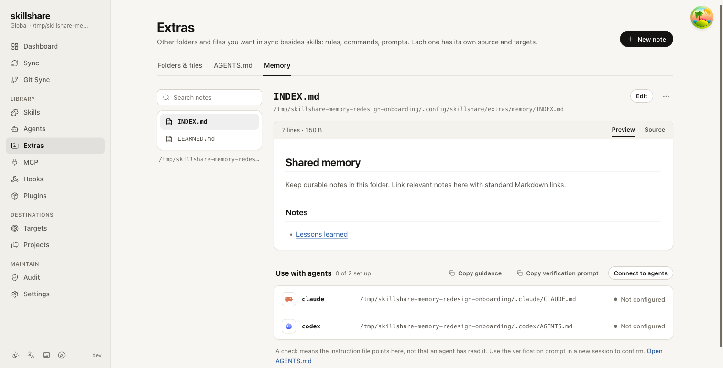Click the claude CLAUDE.md file path
Image resolution: width=723 pixels, height=368 pixels.
pos(468,299)
